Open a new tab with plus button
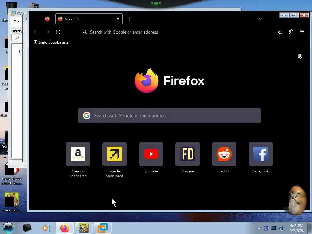This screenshot has width=312, height=234. tap(129, 19)
